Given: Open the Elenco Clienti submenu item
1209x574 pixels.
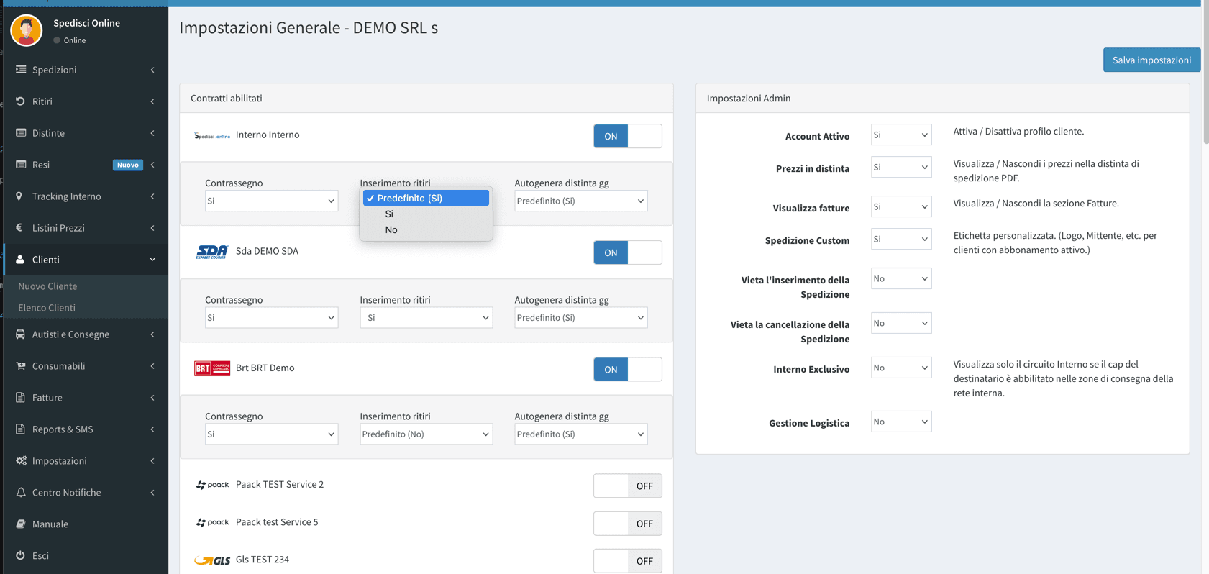Looking at the screenshot, I should click(x=47, y=308).
